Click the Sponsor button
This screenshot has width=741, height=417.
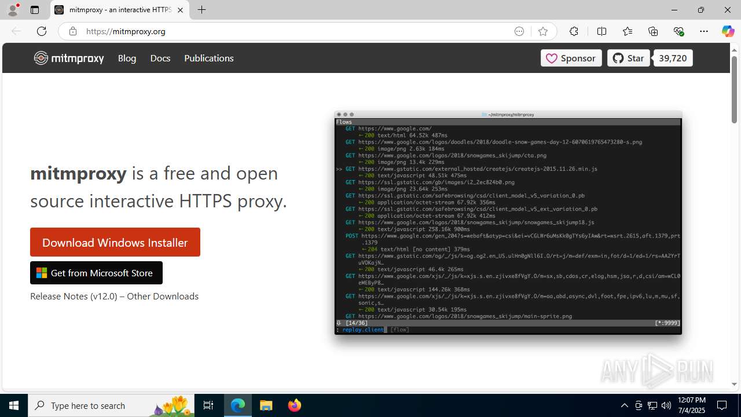(571, 58)
